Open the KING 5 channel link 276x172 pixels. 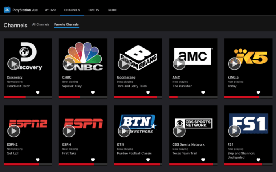pos(233,77)
